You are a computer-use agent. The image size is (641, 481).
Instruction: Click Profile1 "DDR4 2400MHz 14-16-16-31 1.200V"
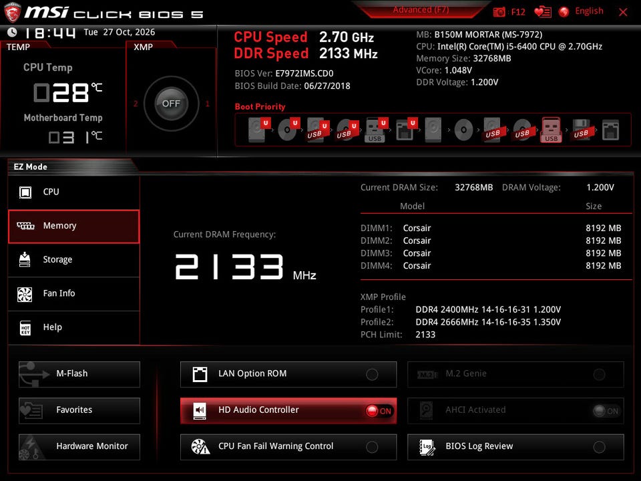(x=488, y=309)
